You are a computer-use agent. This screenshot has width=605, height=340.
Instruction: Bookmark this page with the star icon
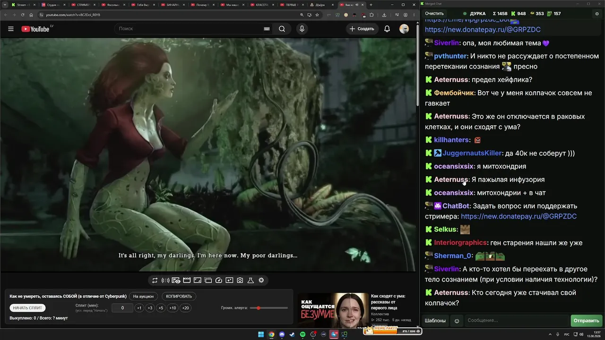[317, 15]
